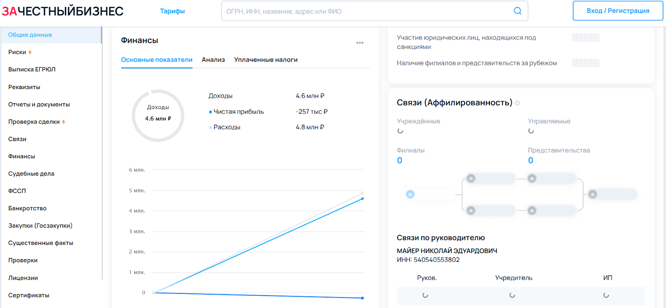Open the Тарифы link
This screenshot has width=666, height=308.
coord(172,11)
